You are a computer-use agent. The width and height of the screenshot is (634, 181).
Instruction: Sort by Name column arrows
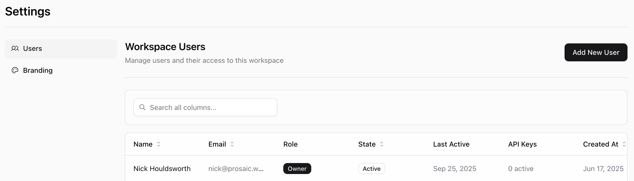point(159,144)
